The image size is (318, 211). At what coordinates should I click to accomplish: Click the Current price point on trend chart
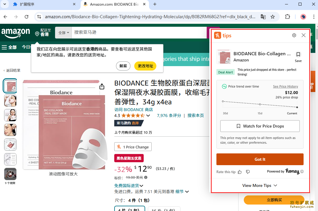coord(297,107)
